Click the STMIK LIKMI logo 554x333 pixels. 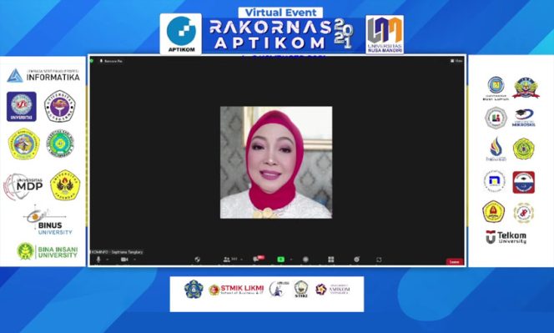point(236,290)
